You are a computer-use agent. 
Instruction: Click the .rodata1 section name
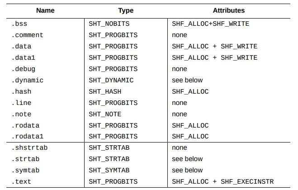coord(27,136)
